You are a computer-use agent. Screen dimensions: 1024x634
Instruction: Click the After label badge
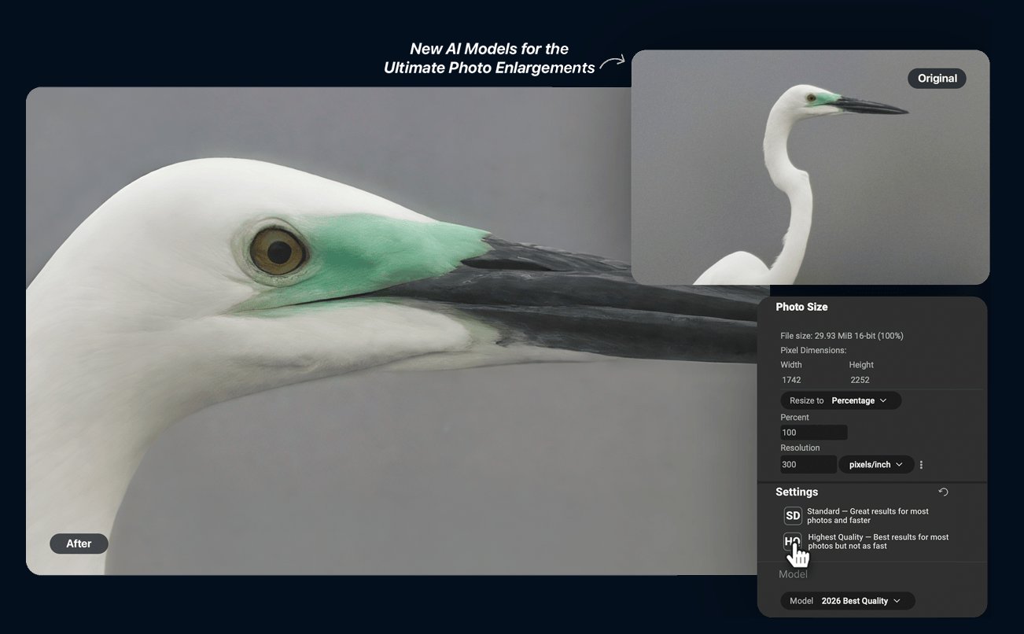79,544
